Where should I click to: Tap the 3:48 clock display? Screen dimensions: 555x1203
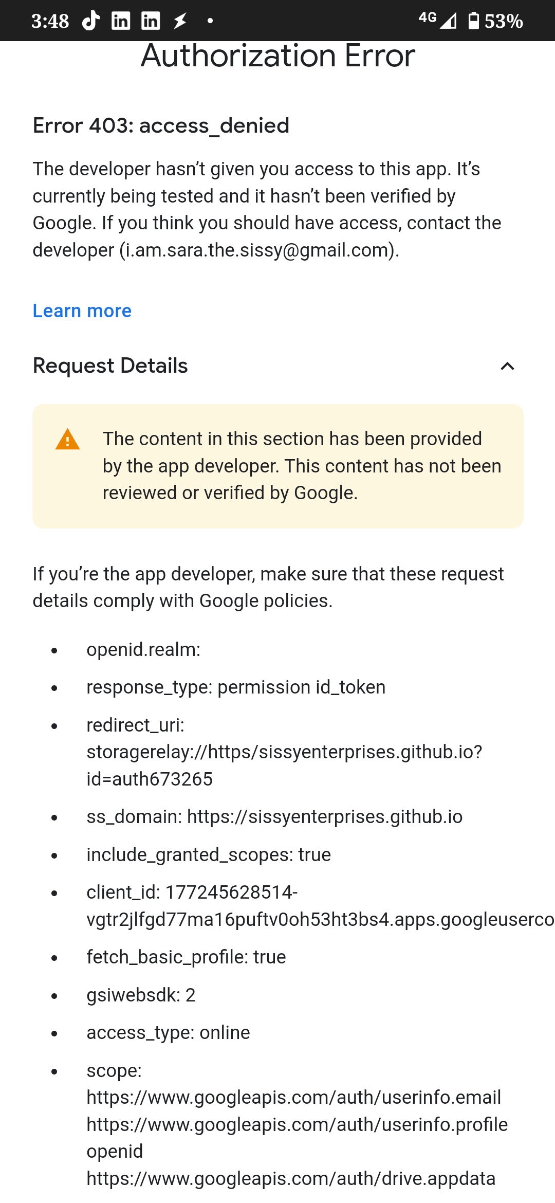coord(50,21)
